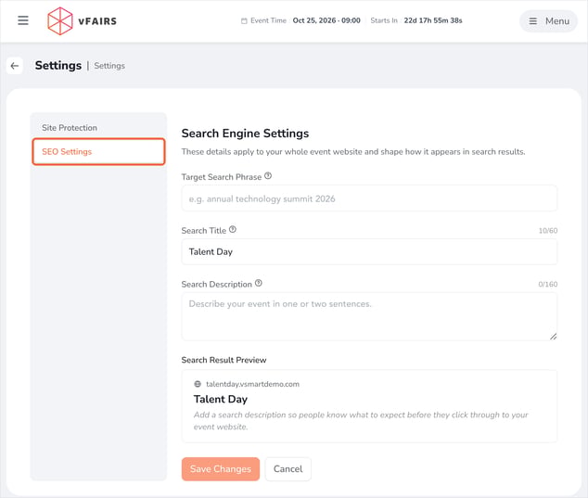Click the Event Time calendar icon
588x498 pixels.
pos(244,21)
